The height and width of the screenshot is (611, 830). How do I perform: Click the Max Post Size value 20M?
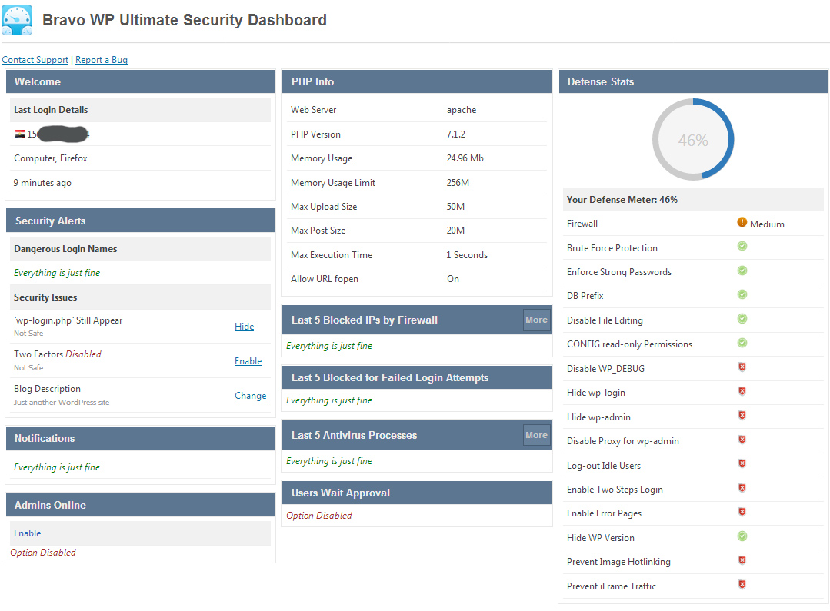pyautogui.click(x=455, y=231)
